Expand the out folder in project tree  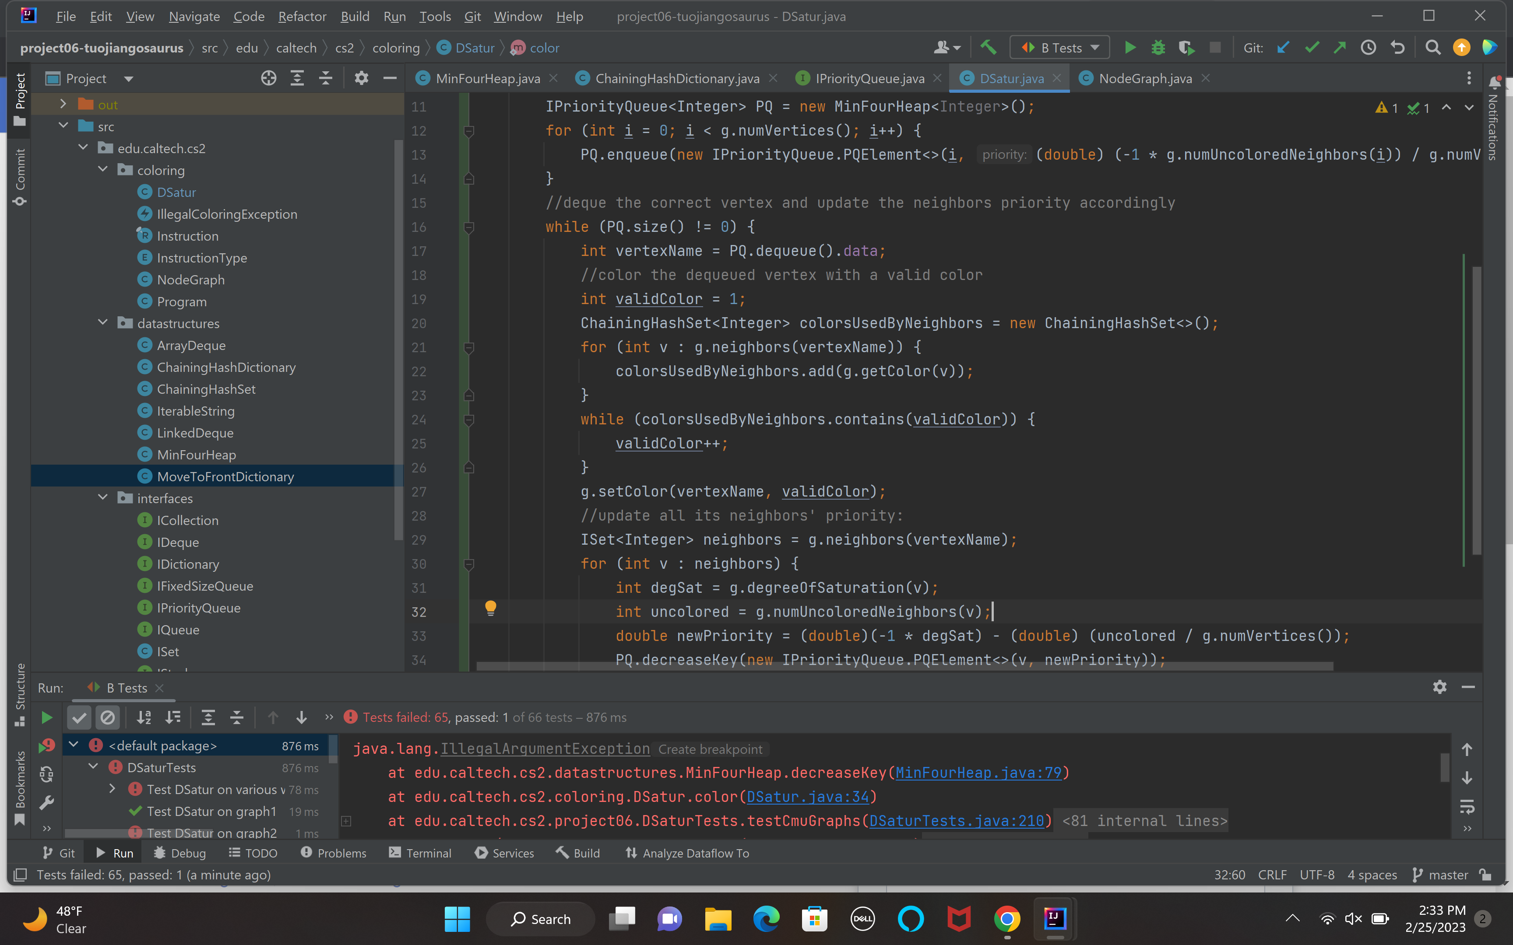point(63,105)
